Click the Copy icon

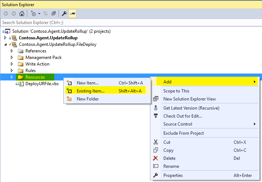point(156,150)
